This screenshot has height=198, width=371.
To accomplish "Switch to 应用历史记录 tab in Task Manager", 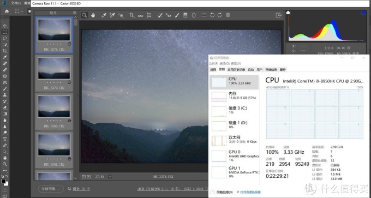I will [x=236, y=70].
